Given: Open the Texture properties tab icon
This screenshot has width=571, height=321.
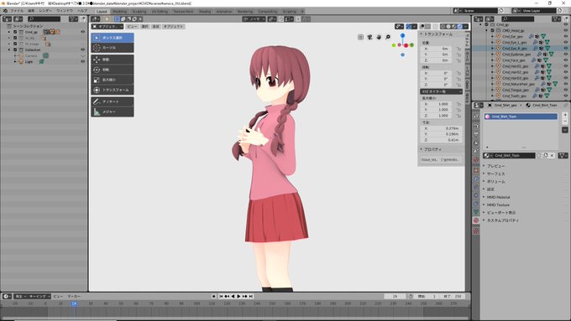Looking at the screenshot, I should click(x=476, y=231).
